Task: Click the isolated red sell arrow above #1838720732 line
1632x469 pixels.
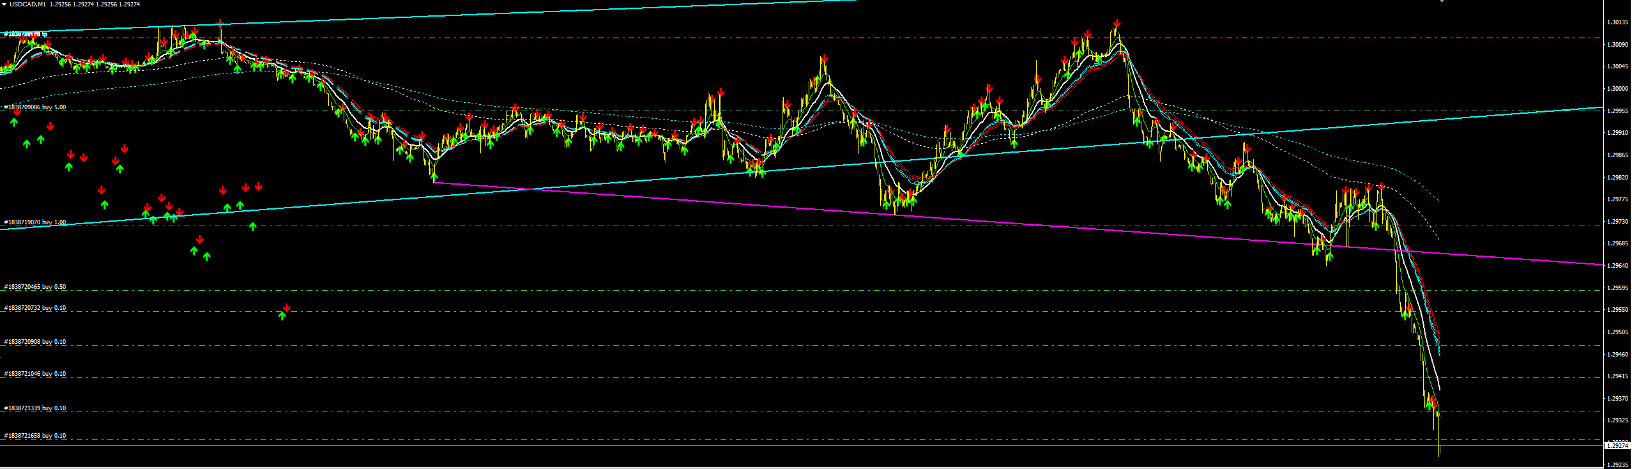Action: click(x=287, y=308)
